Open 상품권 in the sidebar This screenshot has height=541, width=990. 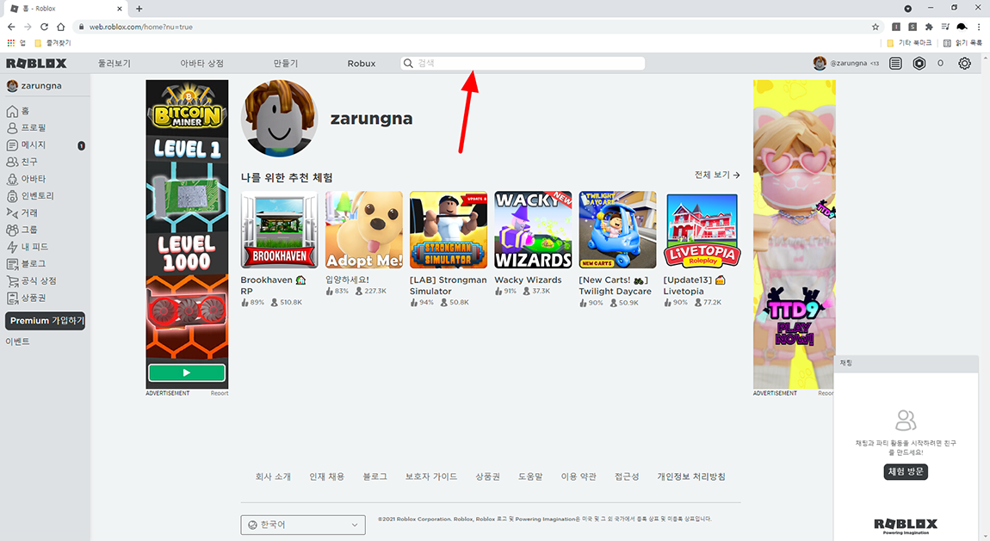(x=26, y=298)
